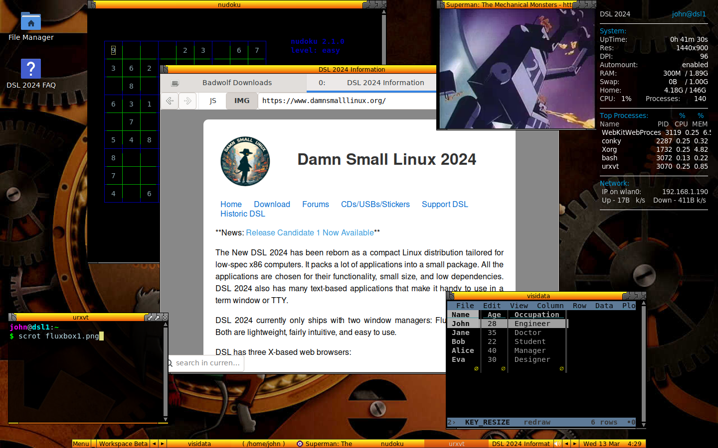Screen dimensions: 718x448
Task: Click the taskbar clock showing 4:29
Action: (634, 444)
